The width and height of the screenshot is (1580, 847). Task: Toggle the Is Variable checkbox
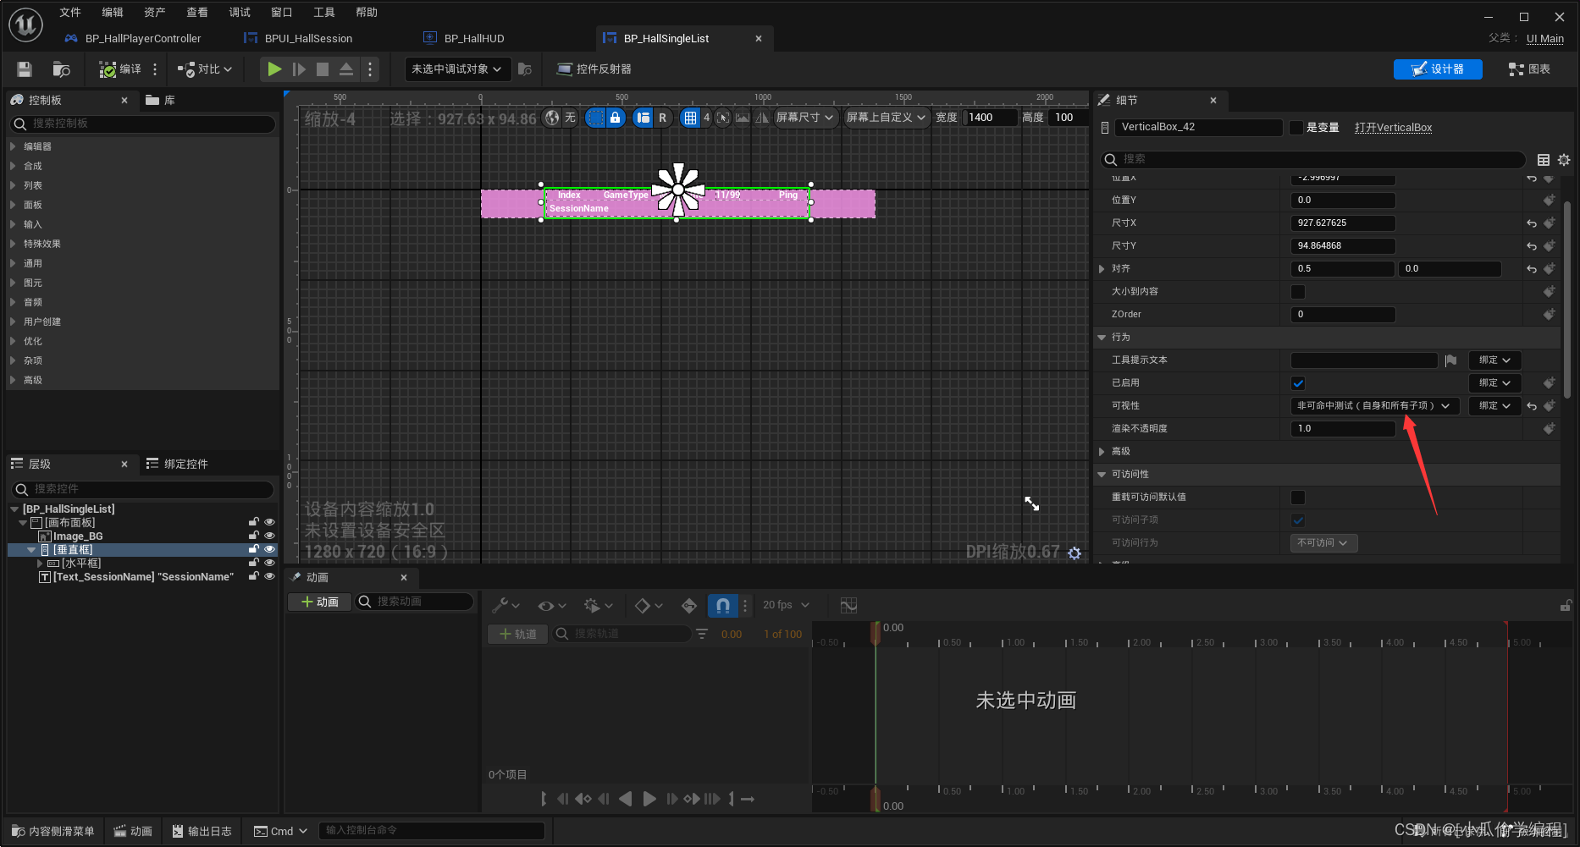1296,128
